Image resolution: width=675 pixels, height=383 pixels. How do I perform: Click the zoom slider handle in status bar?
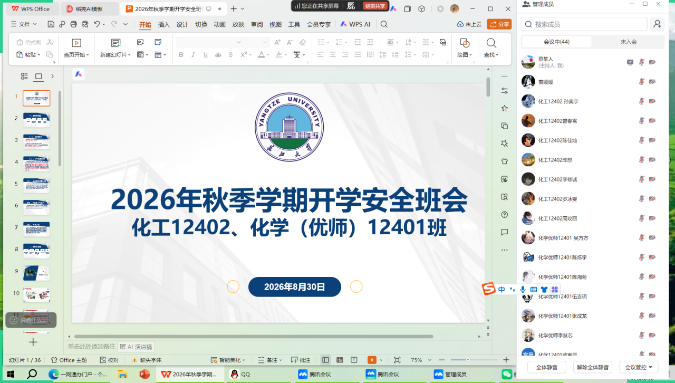tap(468, 360)
